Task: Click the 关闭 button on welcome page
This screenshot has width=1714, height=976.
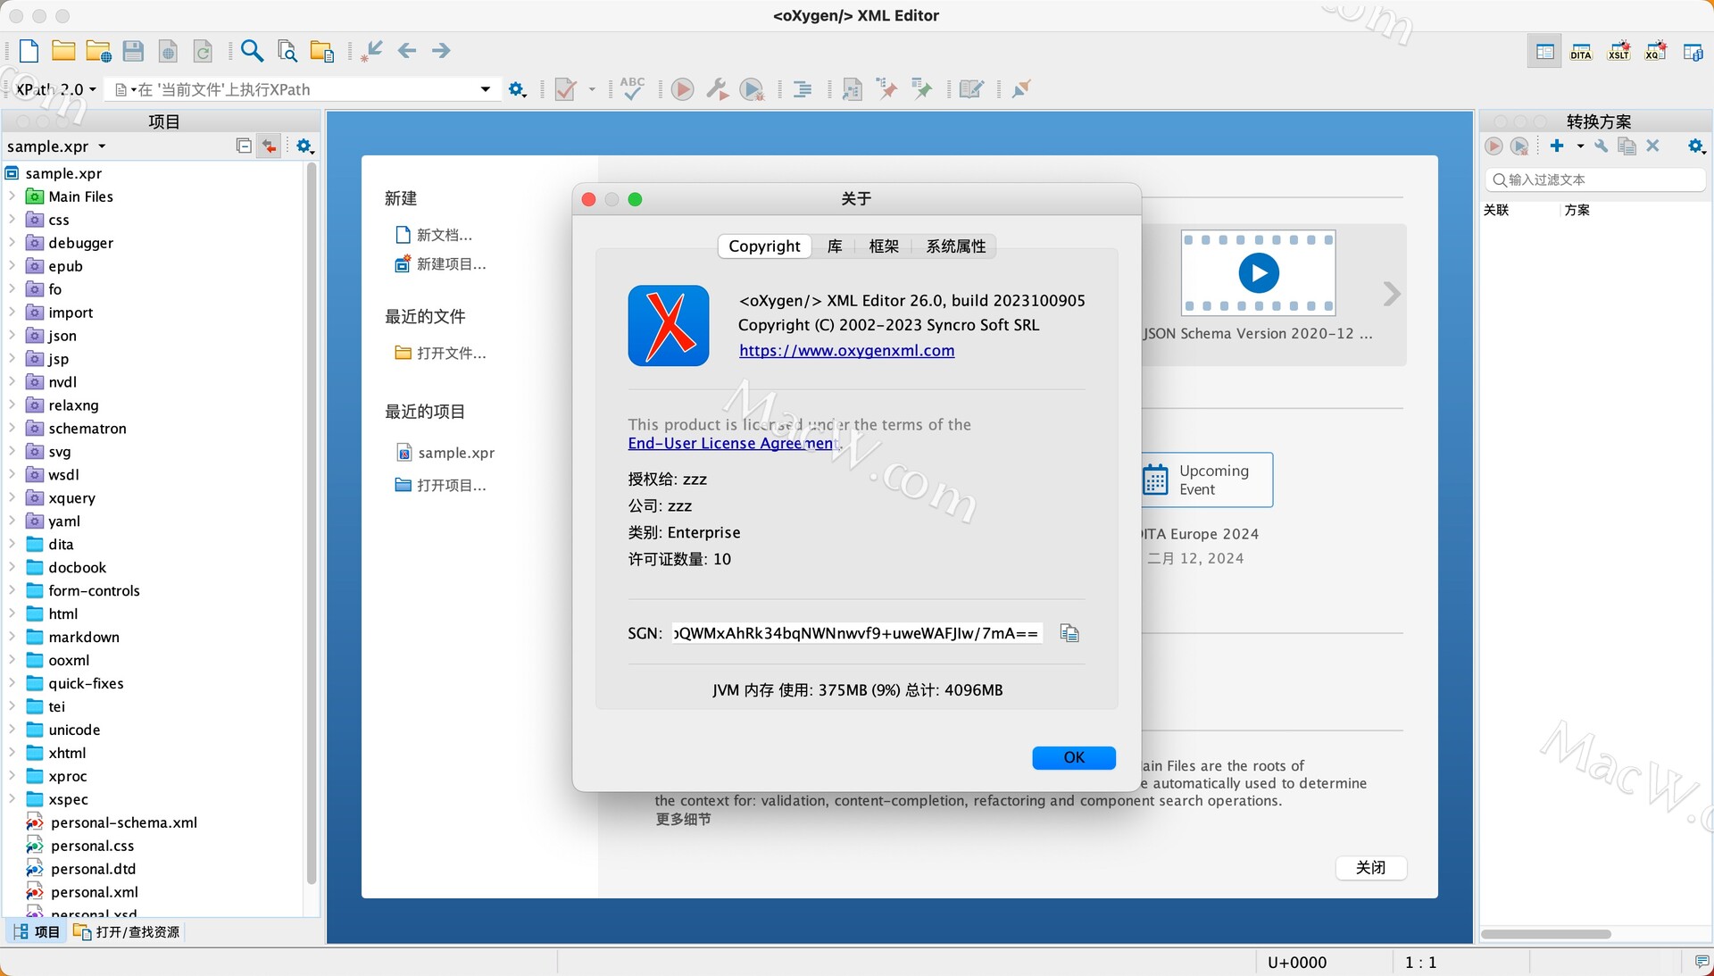Action: click(1370, 867)
